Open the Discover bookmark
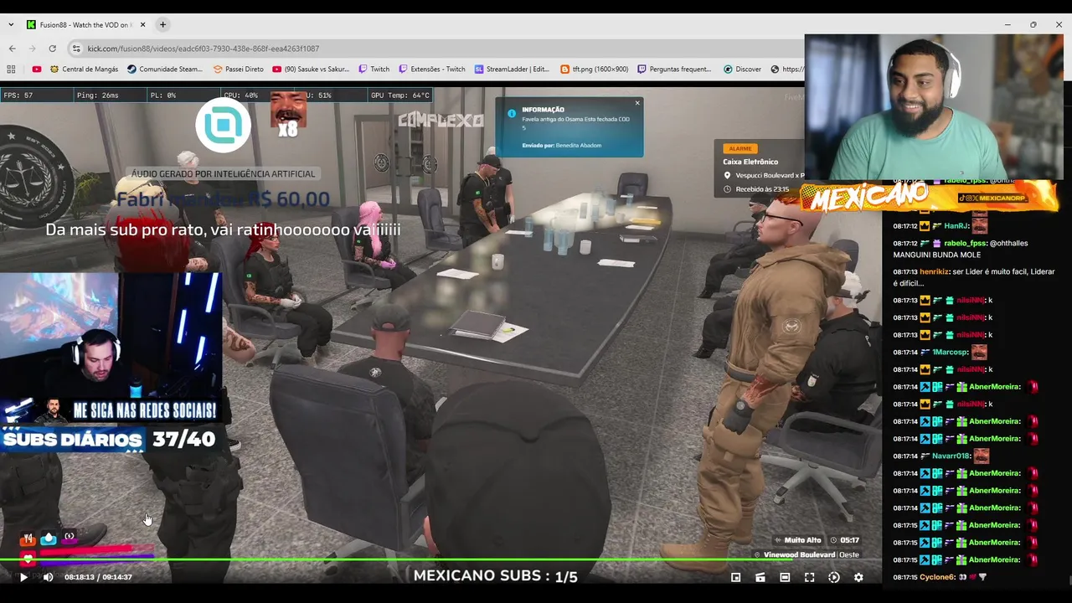 pos(743,70)
